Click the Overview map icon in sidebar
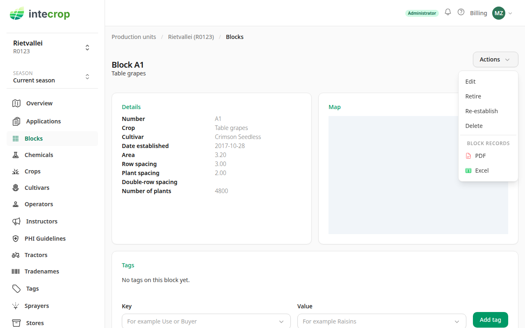This screenshot has width=525, height=328. pos(16,103)
